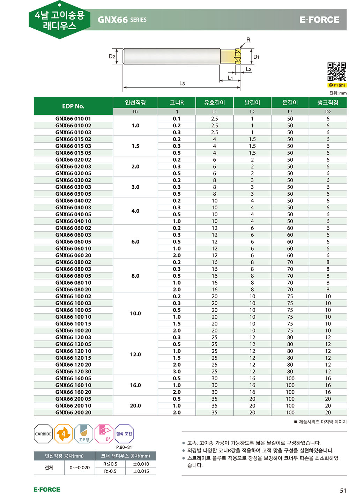
Task: Click the D2 dimension label in diagram
Action: coord(112,57)
